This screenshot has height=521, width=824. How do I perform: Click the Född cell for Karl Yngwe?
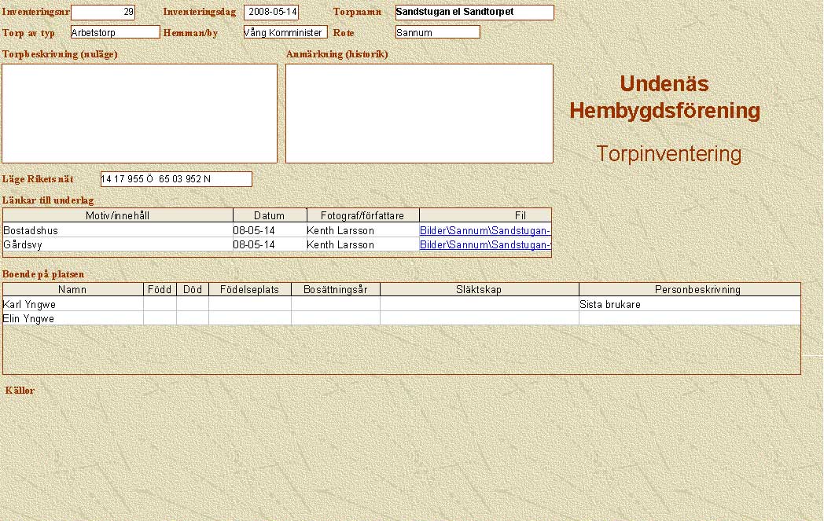(x=160, y=304)
